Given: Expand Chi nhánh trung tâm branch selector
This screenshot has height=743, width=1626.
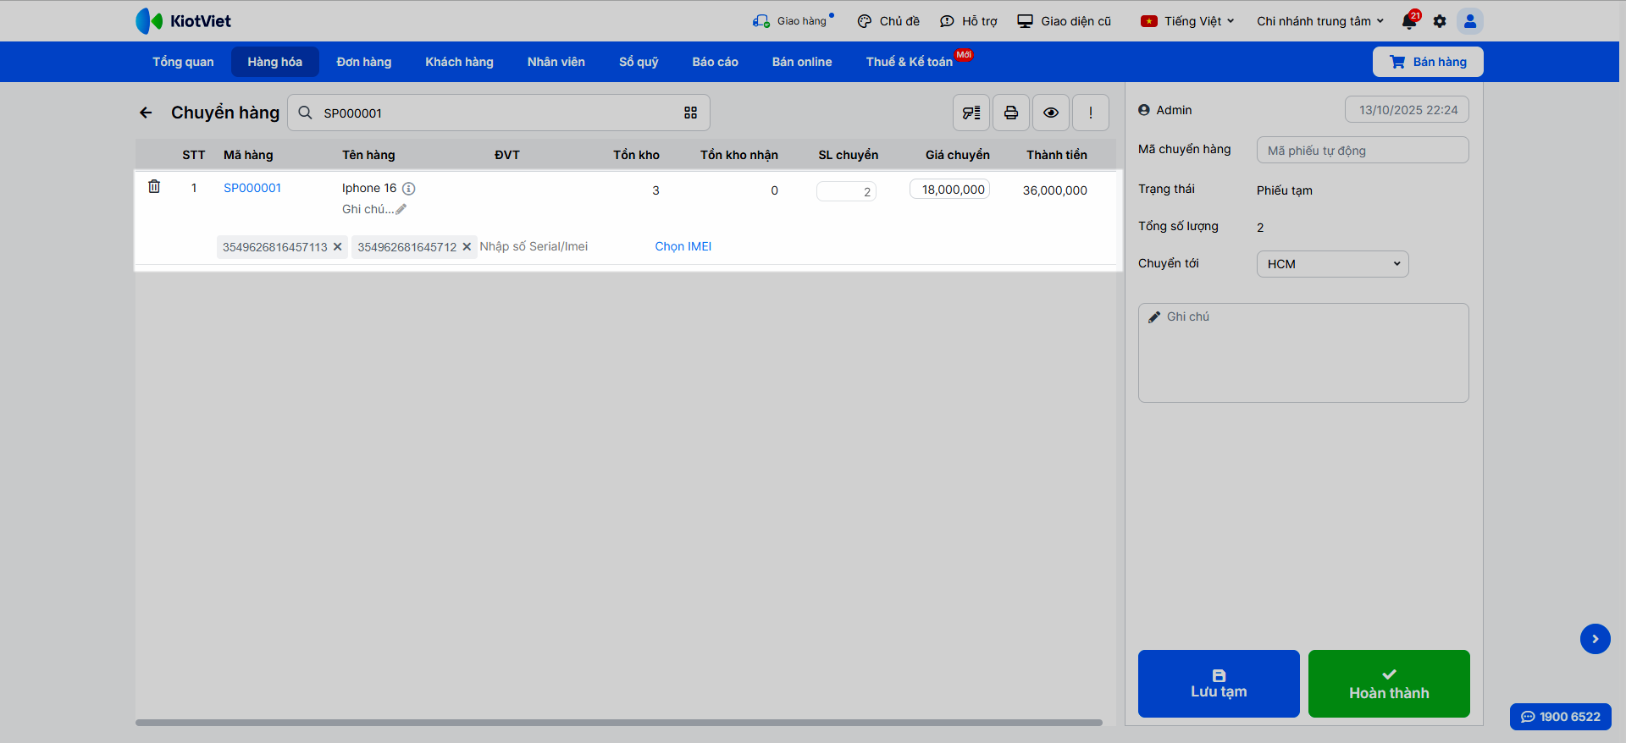Looking at the screenshot, I should [x=1320, y=21].
